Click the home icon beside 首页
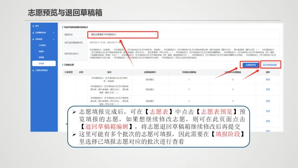The image size is (298, 168). tap(34, 26)
